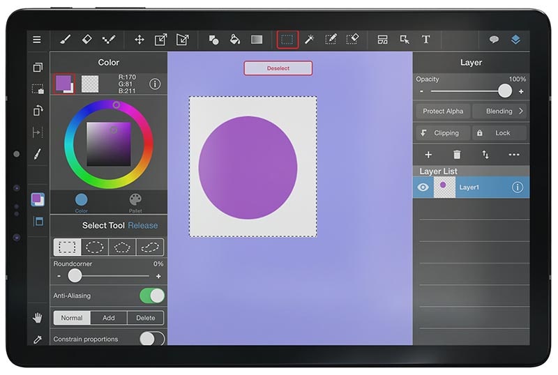Click the pen icon in left sidebar
Image resolution: width=558 pixels, height=375 pixels.
[38, 154]
